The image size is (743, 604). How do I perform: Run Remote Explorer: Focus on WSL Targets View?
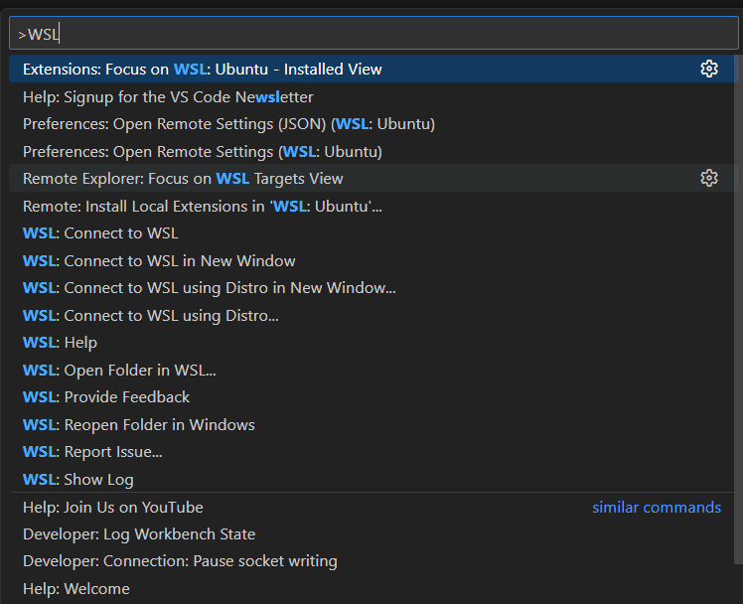click(x=373, y=179)
